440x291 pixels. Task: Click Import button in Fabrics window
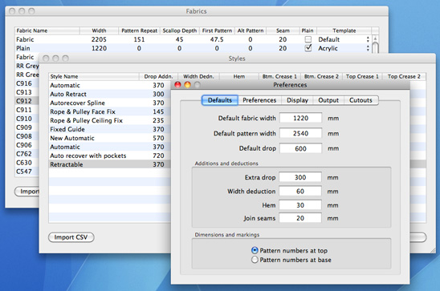[x=27, y=192]
